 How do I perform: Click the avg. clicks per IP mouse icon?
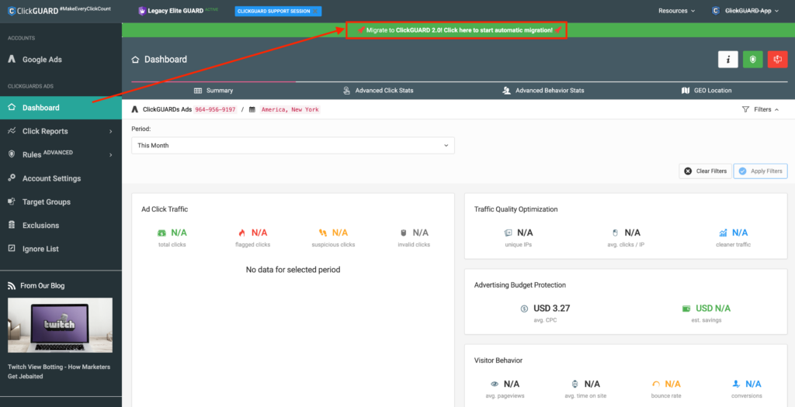(x=616, y=233)
